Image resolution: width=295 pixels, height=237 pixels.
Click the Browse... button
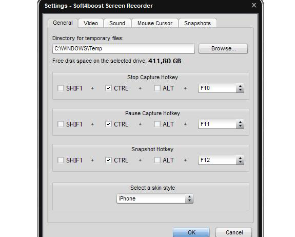click(x=223, y=49)
